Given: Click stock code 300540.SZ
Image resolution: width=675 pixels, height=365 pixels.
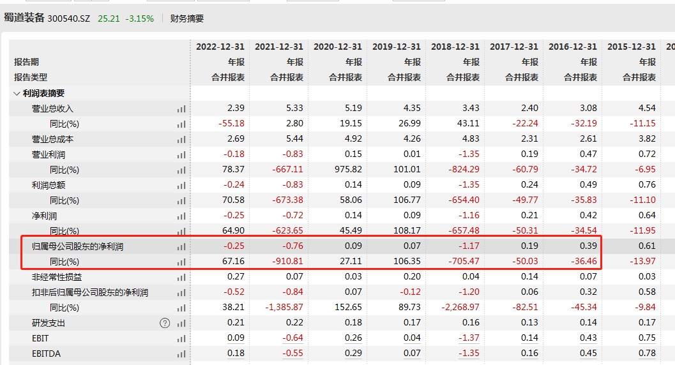Looking at the screenshot, I should (x=69, y=19).
